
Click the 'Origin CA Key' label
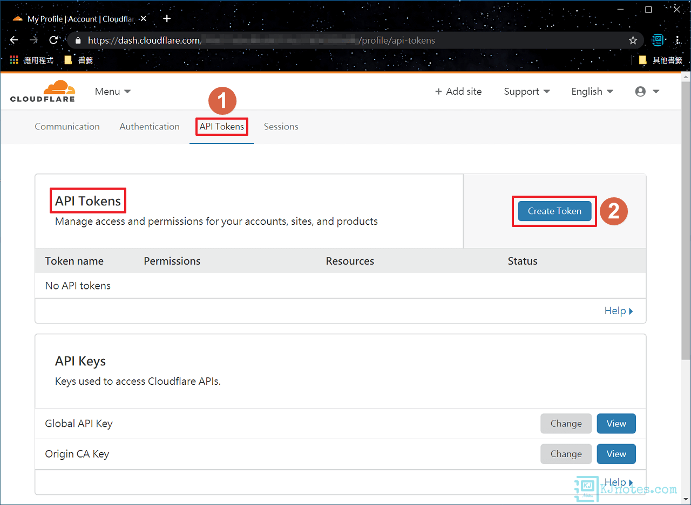point(77,454)
